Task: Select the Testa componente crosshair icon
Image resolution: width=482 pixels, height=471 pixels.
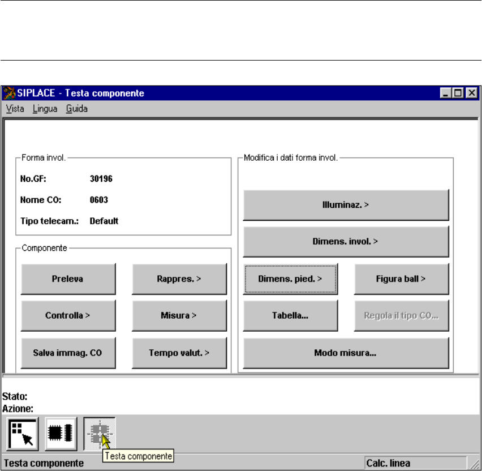Action: 99,433
